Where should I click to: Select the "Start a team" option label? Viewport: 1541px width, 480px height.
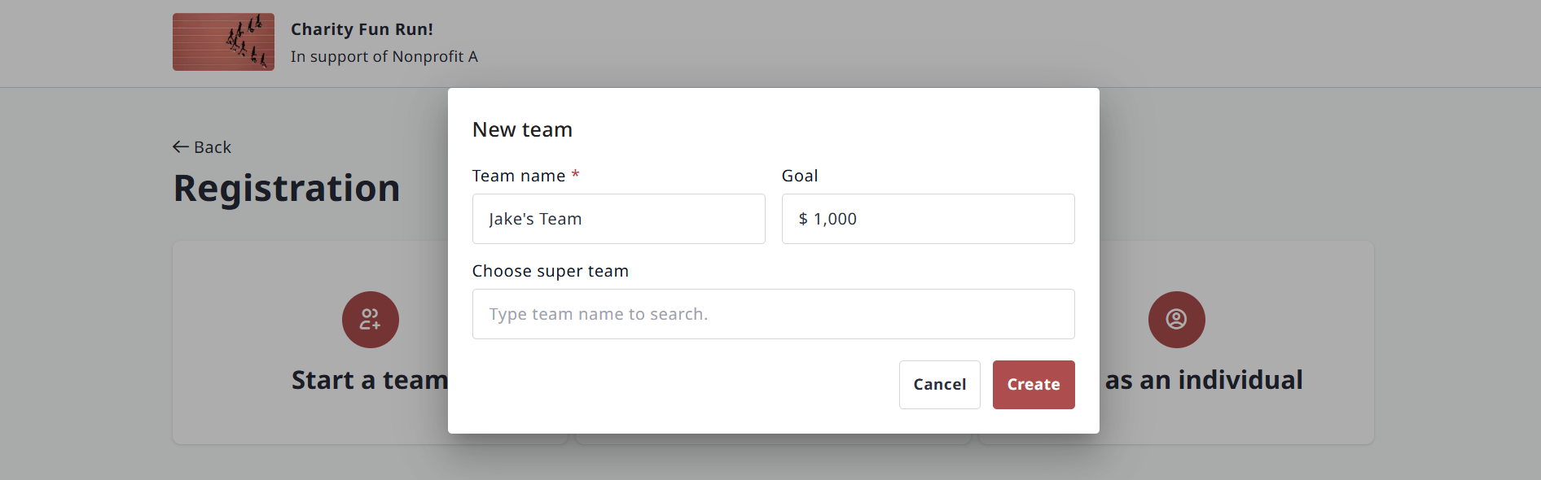pos(370,380)
